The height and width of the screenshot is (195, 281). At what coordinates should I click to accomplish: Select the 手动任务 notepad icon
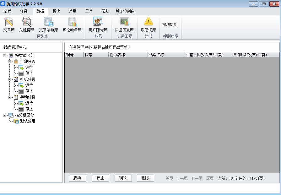[x=16, y=97]
